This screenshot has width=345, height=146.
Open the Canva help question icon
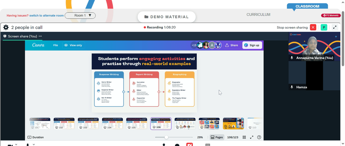pyautogui.click(x=259, y=137)
